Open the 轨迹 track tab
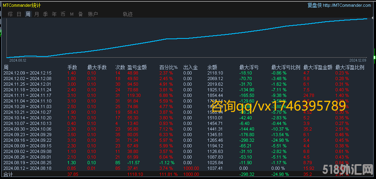The image size is (376, 179). click(x=128, y=14)
